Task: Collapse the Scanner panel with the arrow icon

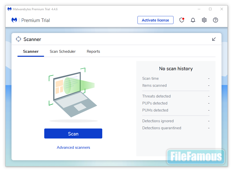Action: click(214, 39)
